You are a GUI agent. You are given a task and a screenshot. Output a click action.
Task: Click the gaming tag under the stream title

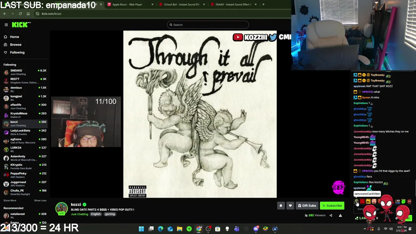110,214
